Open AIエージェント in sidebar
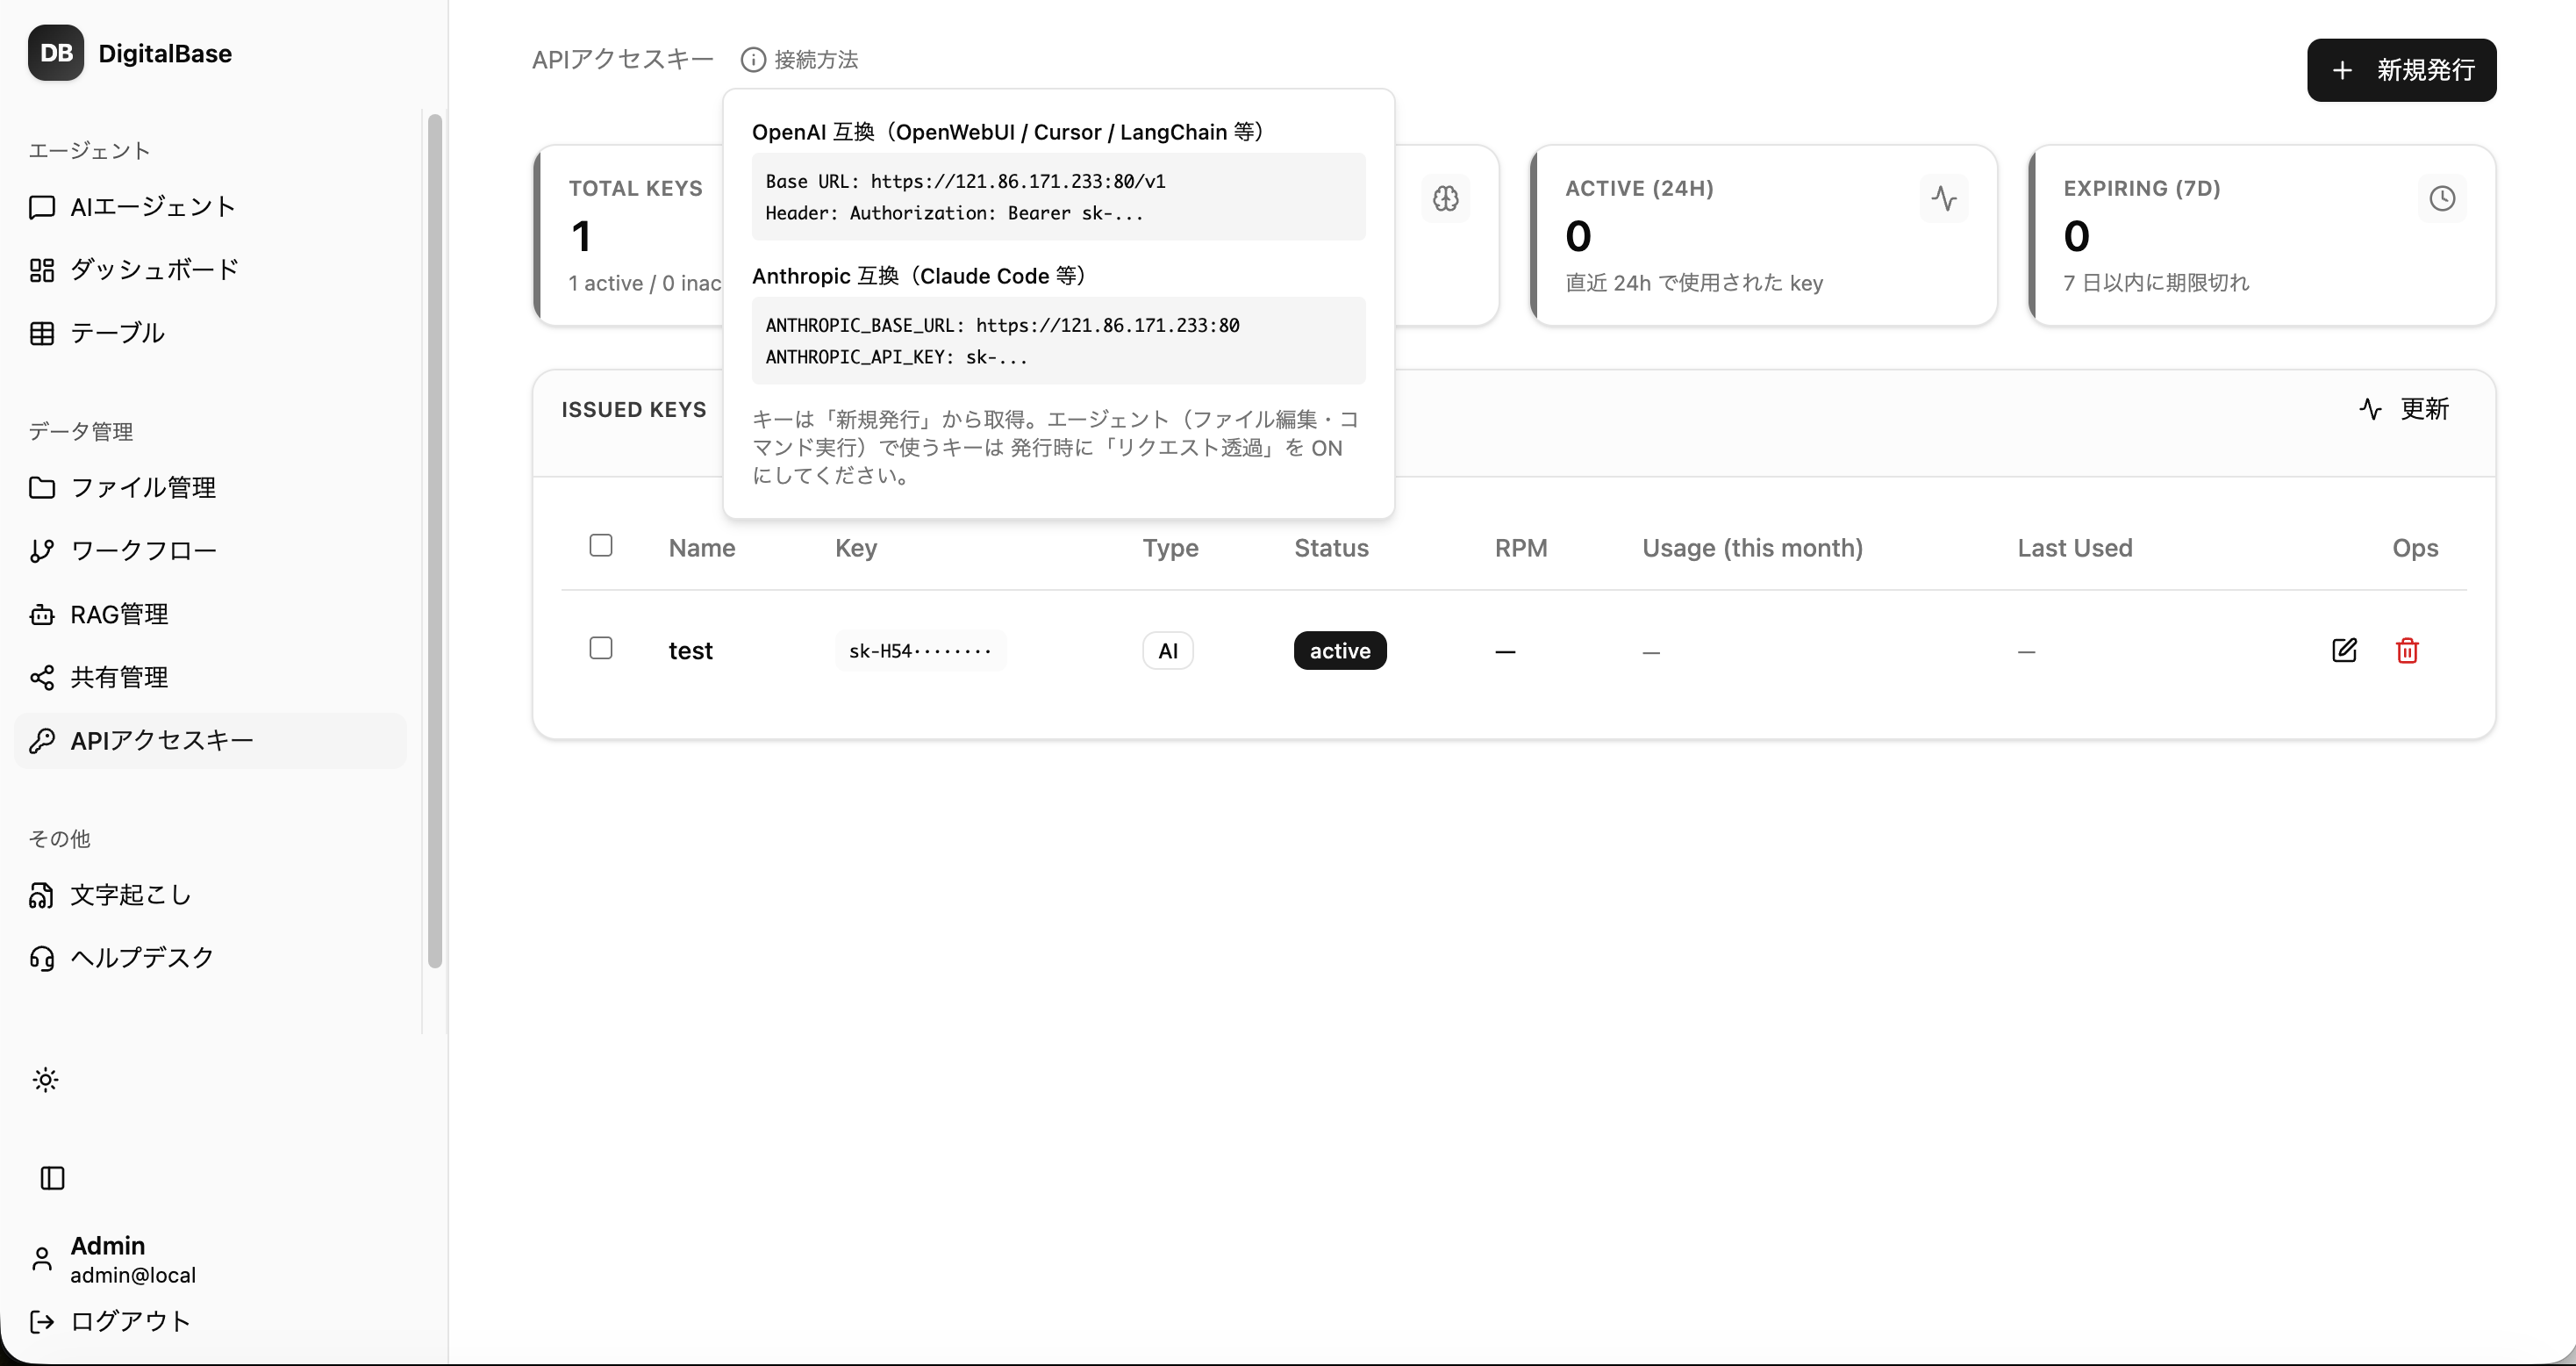The height and width of the screenshot is (1366, 2576). pyautogui.click(x=210, y=207)
